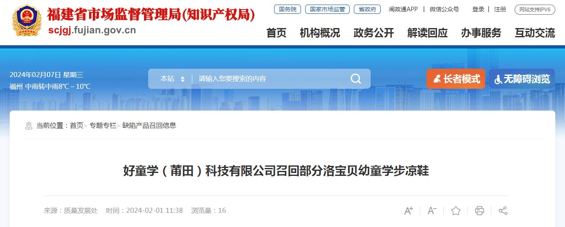
Task: Turn on 无障碍浏览 accessibility browsing
Action: coord(522,79)
